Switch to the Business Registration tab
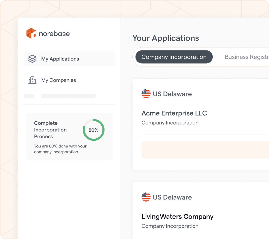This screenshot has width=269, height=239. [246, 57]
